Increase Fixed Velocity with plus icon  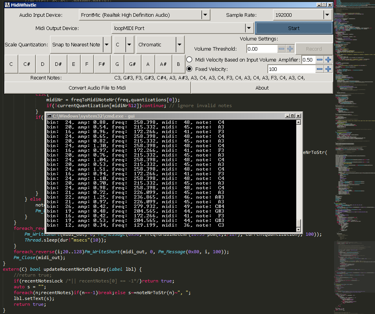point(328,69)
